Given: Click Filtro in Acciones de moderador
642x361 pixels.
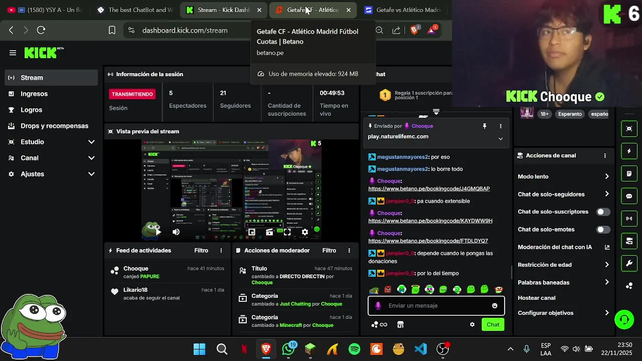Looking at the screenshot, I should [x=329, y=250].
